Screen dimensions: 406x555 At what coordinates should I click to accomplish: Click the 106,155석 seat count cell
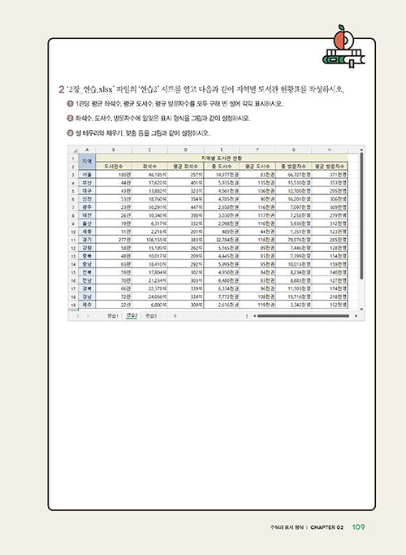pyautogui.click(x=149, y=240)
